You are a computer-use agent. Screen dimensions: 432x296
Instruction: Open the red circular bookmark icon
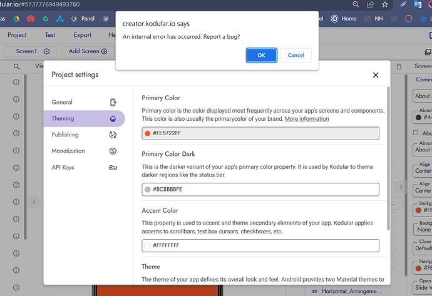click(x=31, y=19)
